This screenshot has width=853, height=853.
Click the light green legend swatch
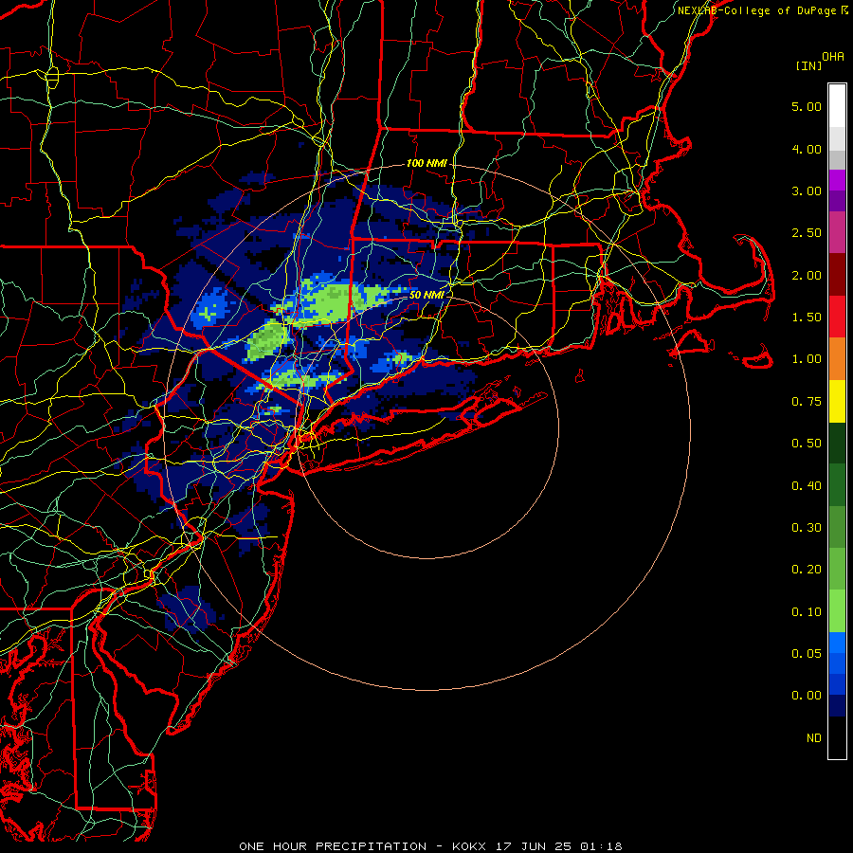pyautogui.click(x=837, y=611)
